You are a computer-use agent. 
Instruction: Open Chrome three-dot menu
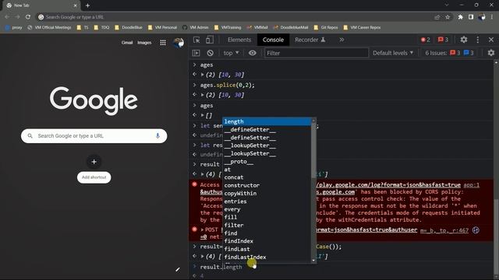(492, 17)
